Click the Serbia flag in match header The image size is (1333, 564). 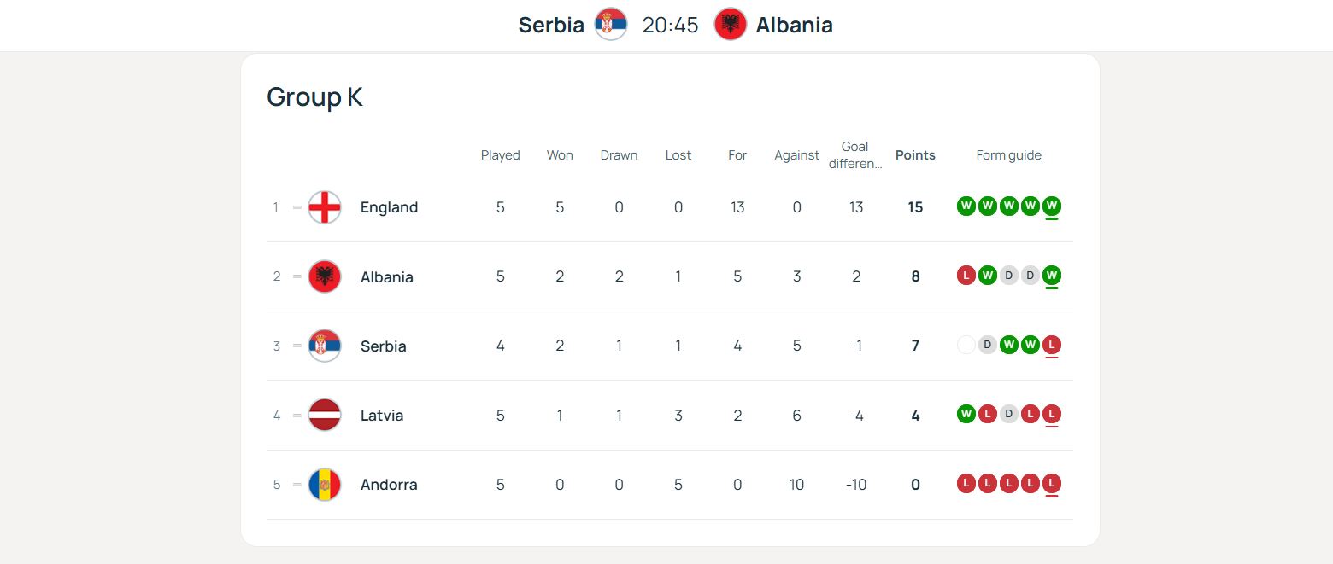click(x=611, y=25)
